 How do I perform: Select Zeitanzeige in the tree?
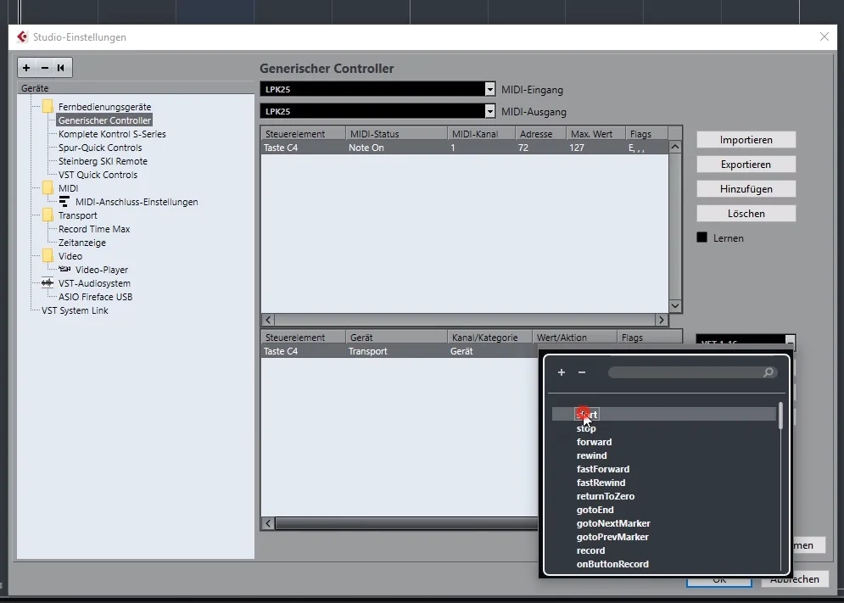pos(81,243)
